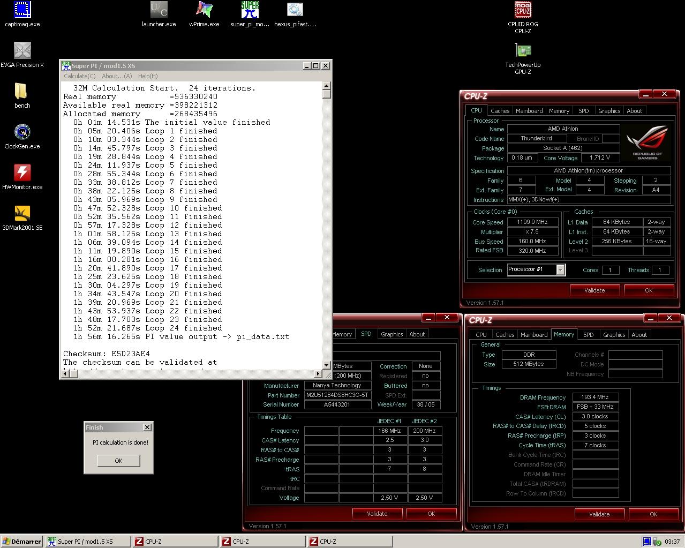
Task: Open TechPowerUp GPU-Z shortcut
Action: coord(523,58)
